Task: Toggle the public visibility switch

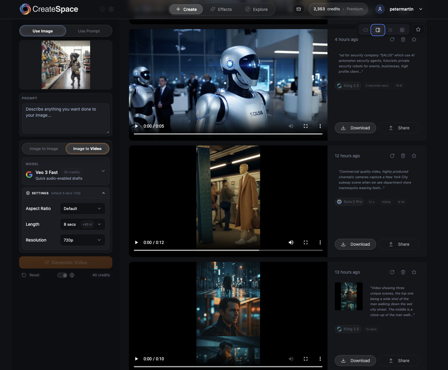Action: coord(62,275)
